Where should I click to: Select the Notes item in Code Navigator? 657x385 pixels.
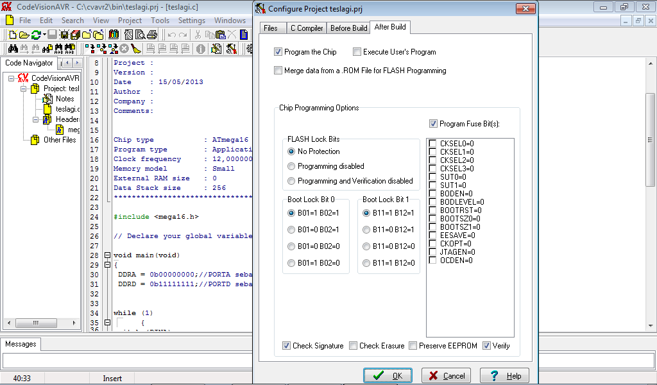(x=65, y=99)
